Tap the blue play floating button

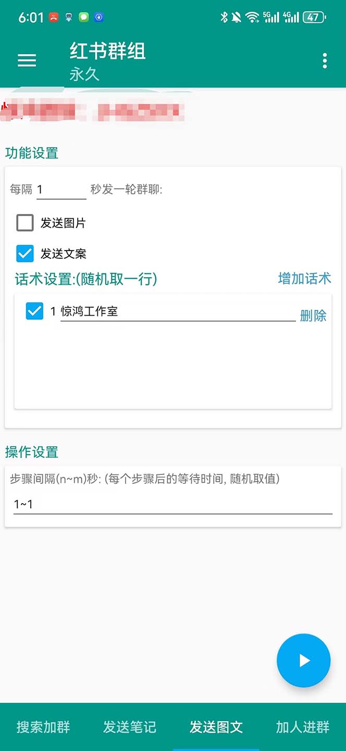(x=303, y=660)
